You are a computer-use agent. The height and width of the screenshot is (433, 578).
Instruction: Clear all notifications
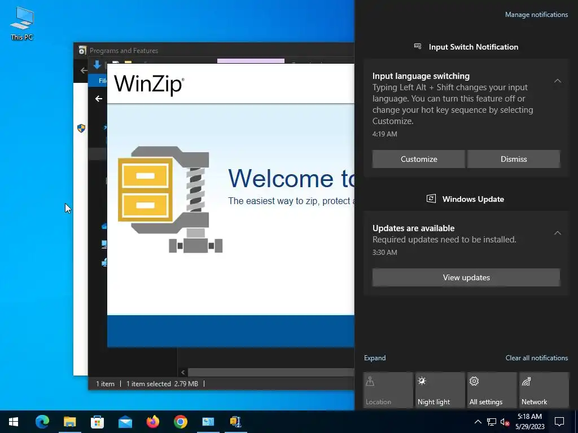point(536,358)
